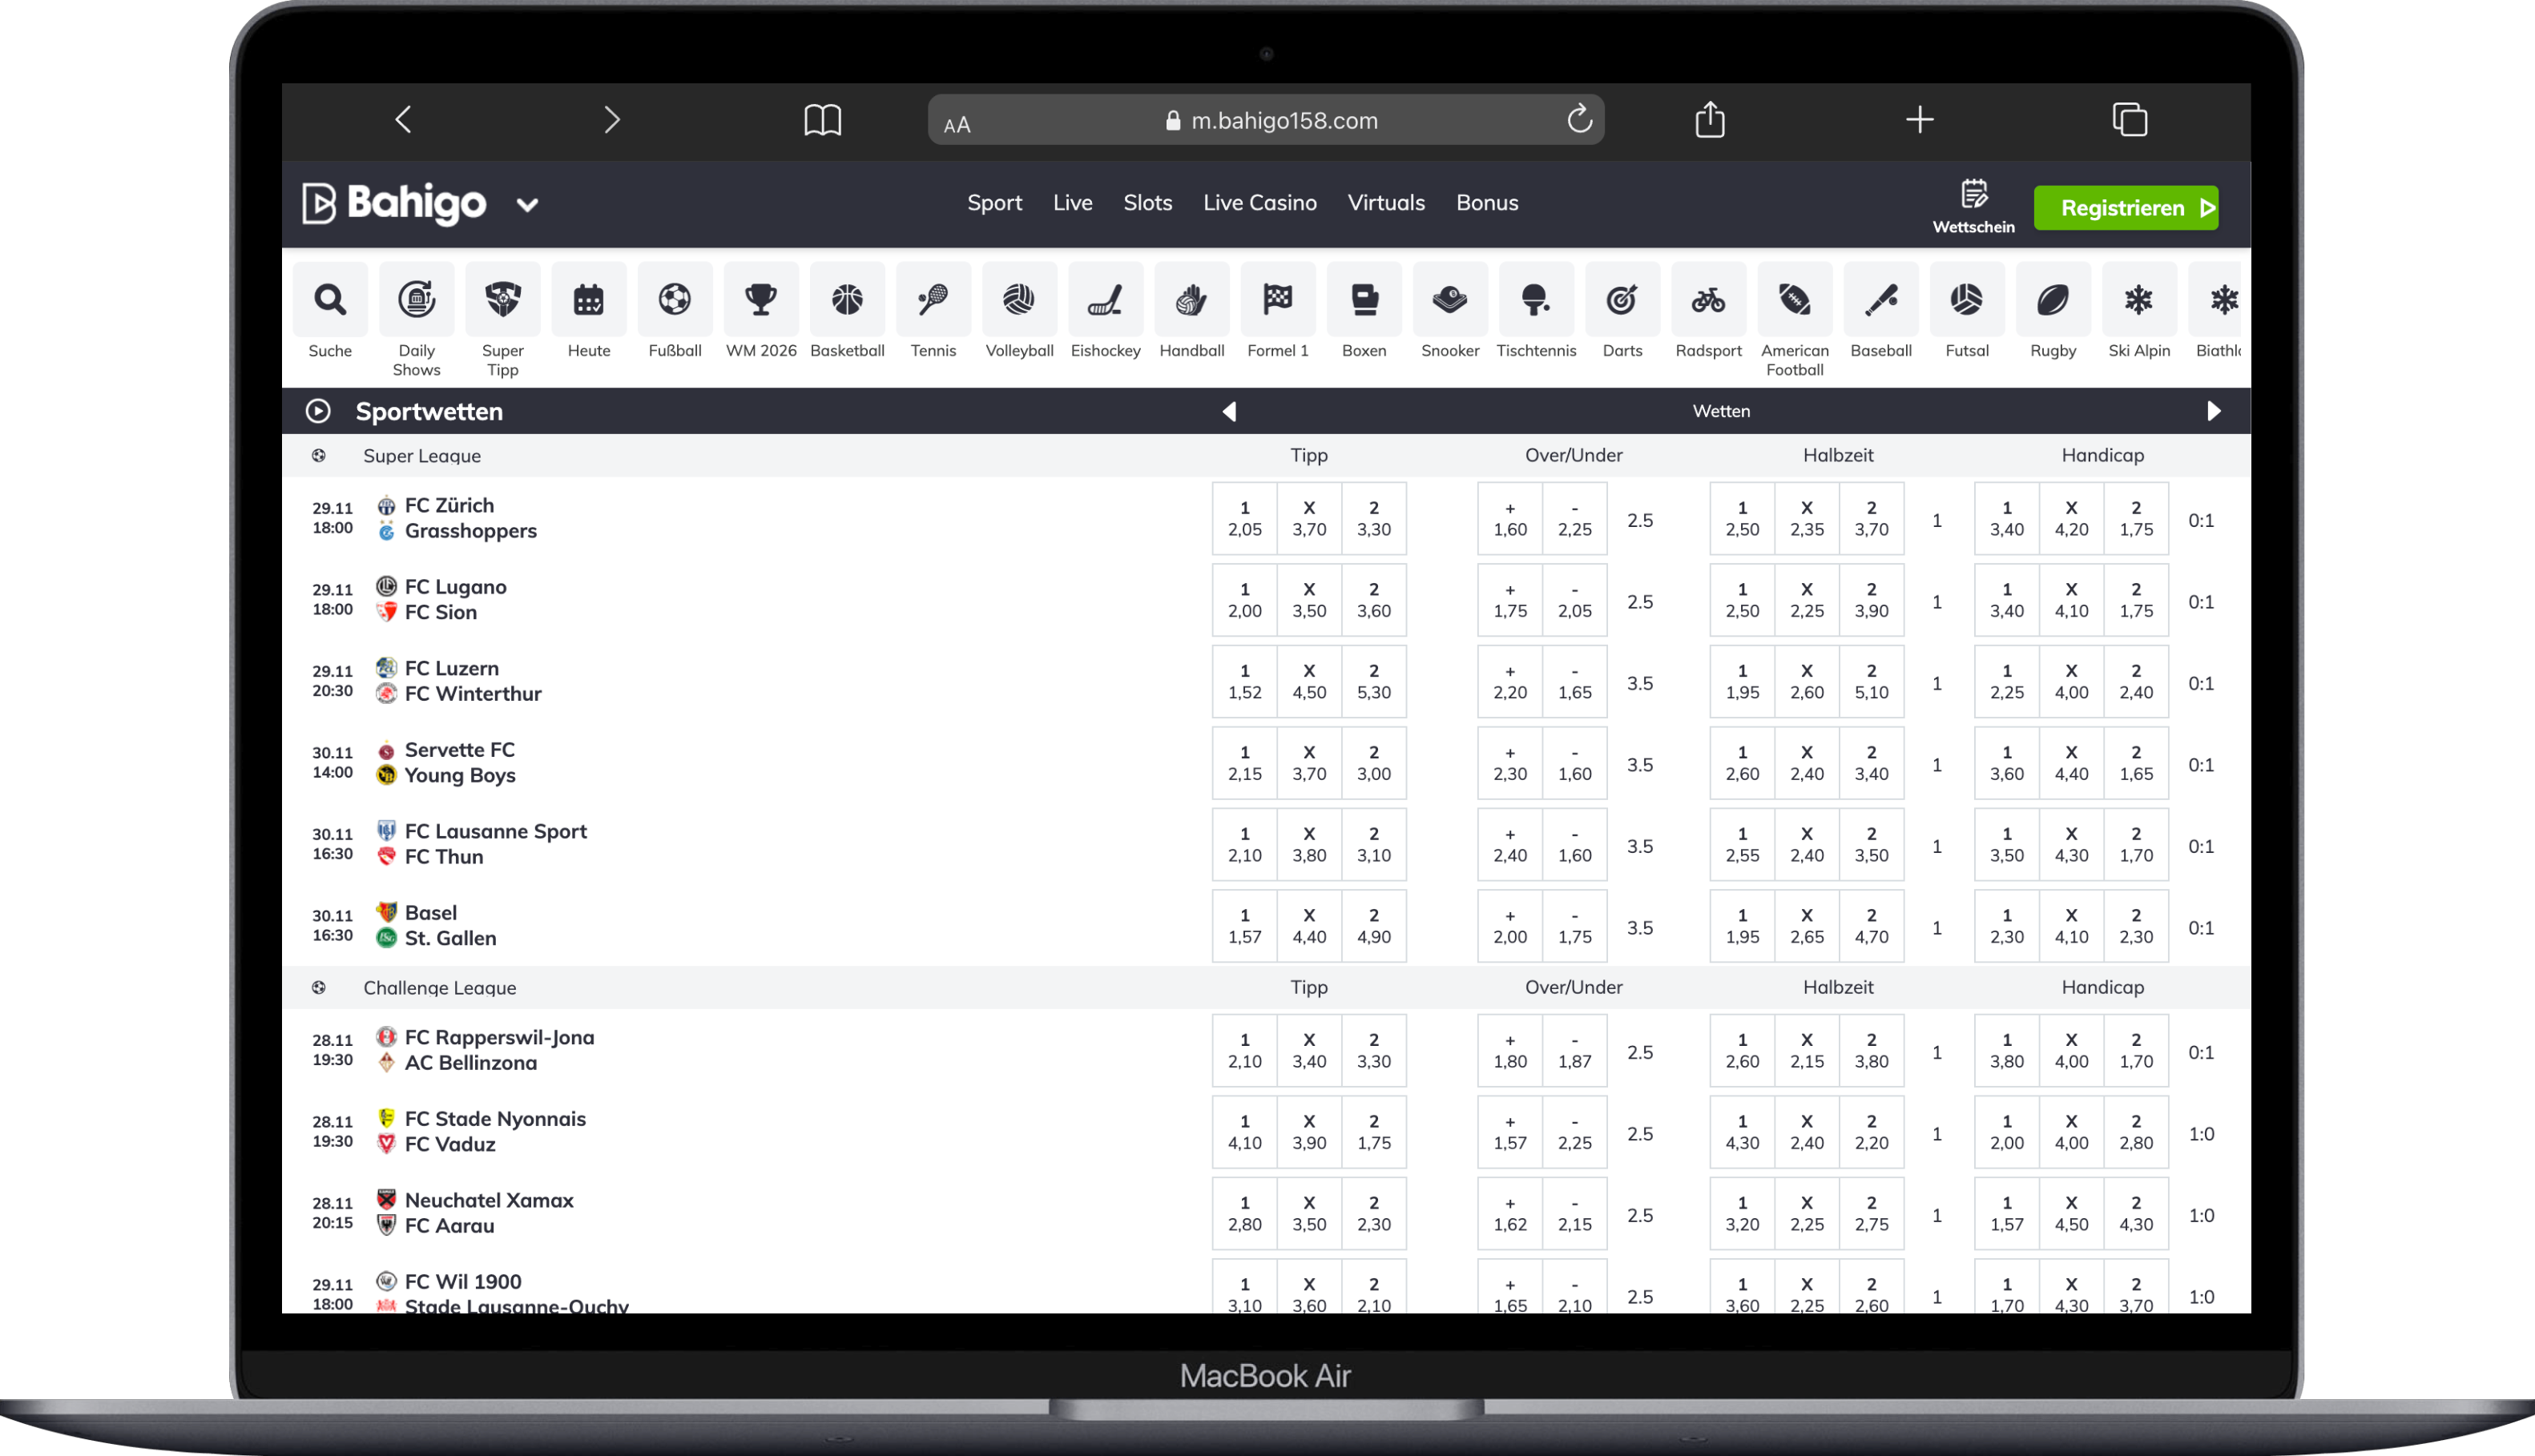Switch to the Virtuals menu item
The height and width of the screenshot is (1456, 2535).
click(x=1385, y=203)
